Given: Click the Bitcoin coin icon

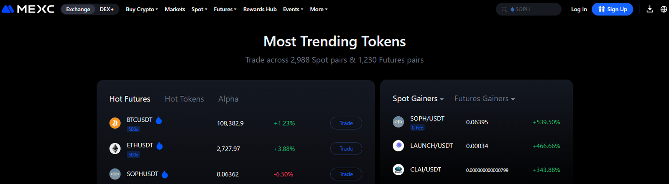Looking at the screenshot, I should [115, 123].
